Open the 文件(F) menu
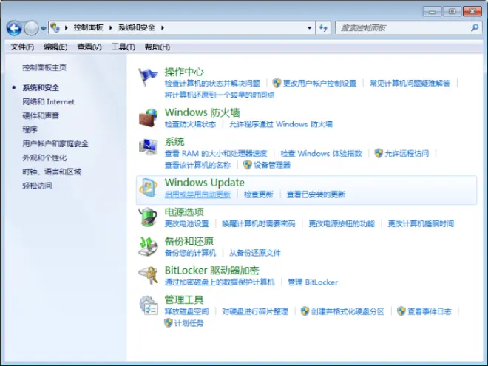The width and height of the screenshot is (488, 366). tap(22, 47)
